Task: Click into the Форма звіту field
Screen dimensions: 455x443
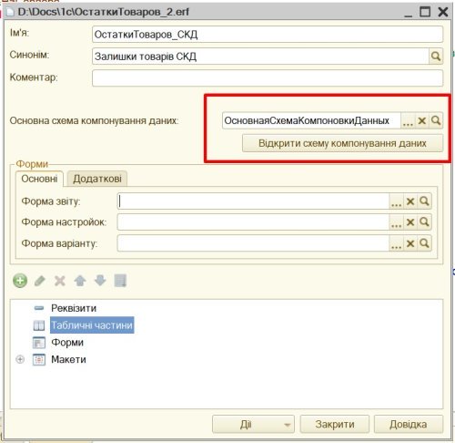Action: tap(253, 201)
